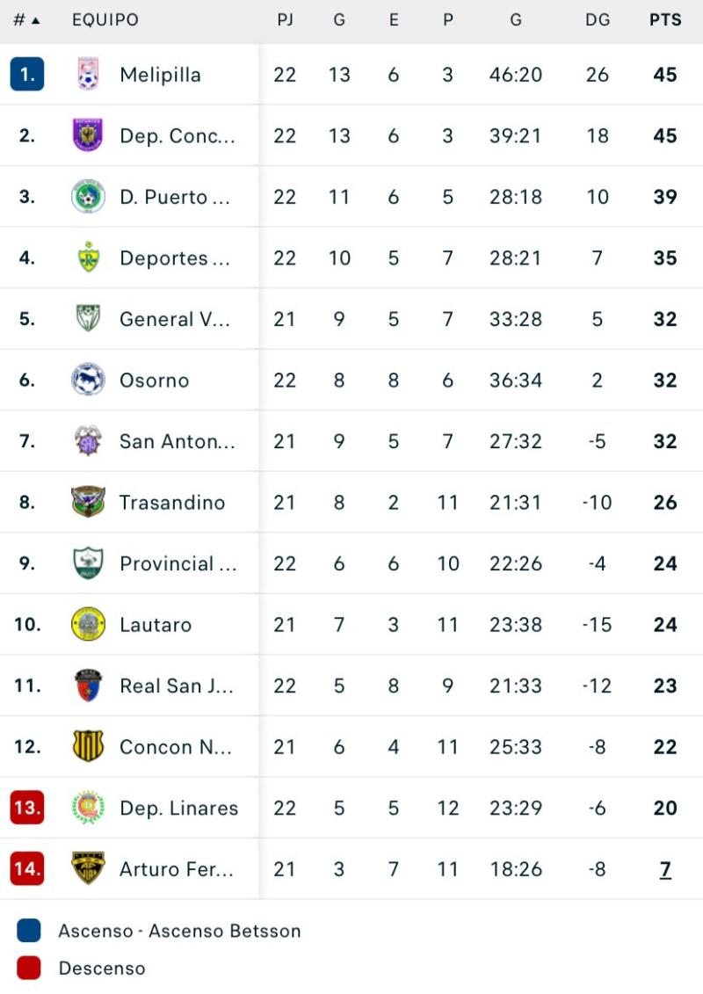Click the Dep. Concepción club badge
This screenshot has height=994, width=703.
click(x=88, y=135)
